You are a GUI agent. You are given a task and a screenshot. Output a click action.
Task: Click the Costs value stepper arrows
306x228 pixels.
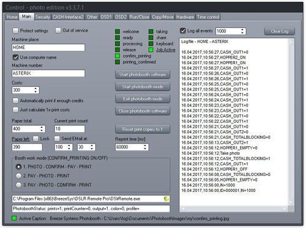35,90
